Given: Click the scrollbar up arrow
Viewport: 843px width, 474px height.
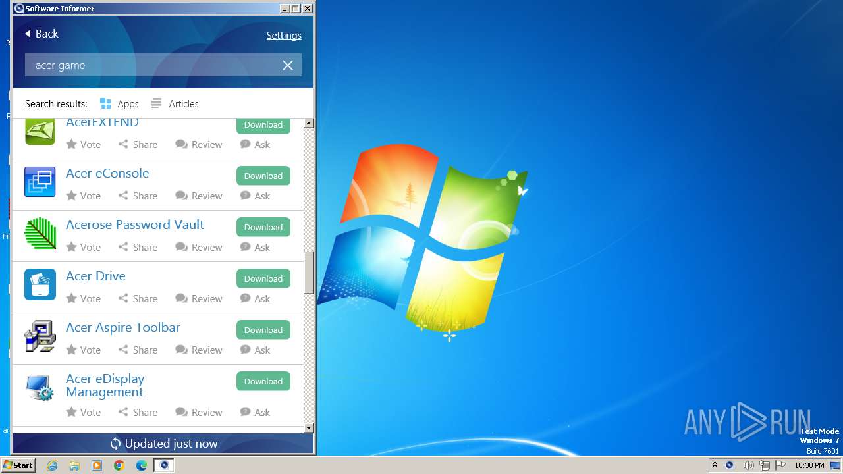Looking at the screenshot, I should point(309,124).
